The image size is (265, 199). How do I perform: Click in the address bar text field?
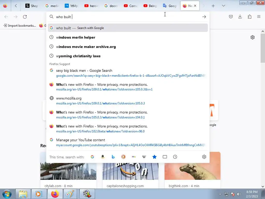tap(128, 17)
